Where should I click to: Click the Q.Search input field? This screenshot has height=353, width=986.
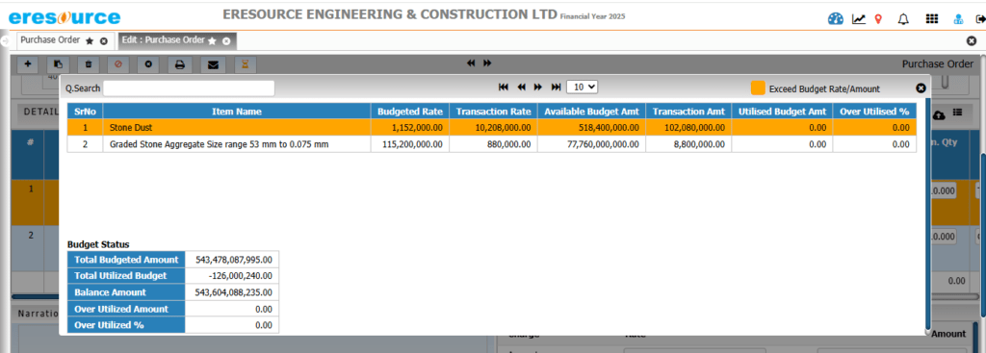coord(189,88)
